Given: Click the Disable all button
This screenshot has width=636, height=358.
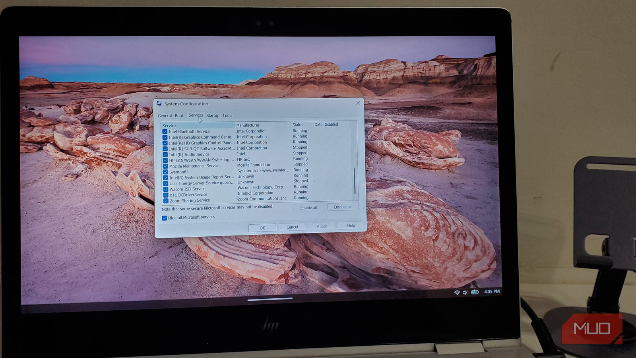Looking at the screenshot, I should [x=343, y=207].
